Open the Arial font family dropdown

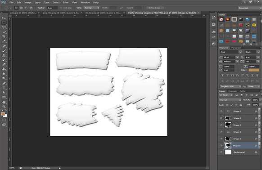click(x=231, y=52)
